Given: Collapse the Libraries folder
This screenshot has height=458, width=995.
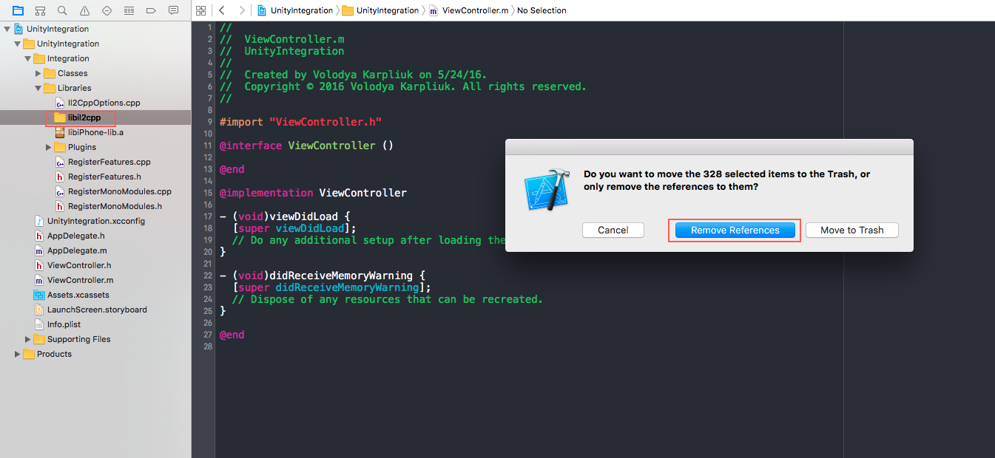Looking at the screenshot, I should 38,88.
